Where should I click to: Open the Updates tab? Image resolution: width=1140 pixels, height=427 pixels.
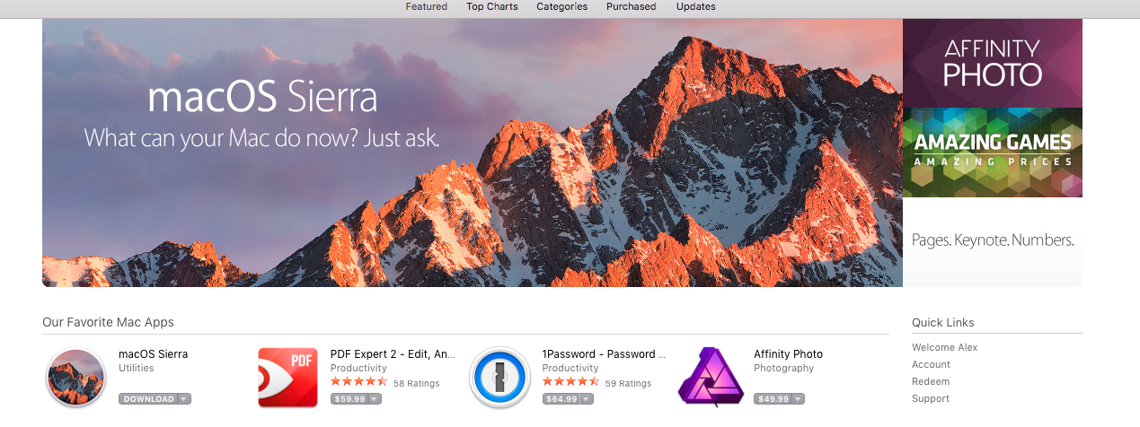tap(695, 7)
